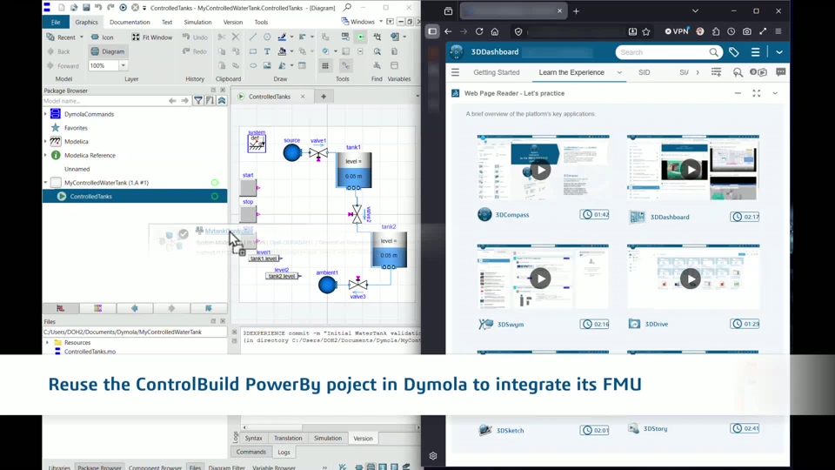835x470 pixels.
Task: Open the Windows dropdown in Dymola ribbon
Action: pos(381,22)
